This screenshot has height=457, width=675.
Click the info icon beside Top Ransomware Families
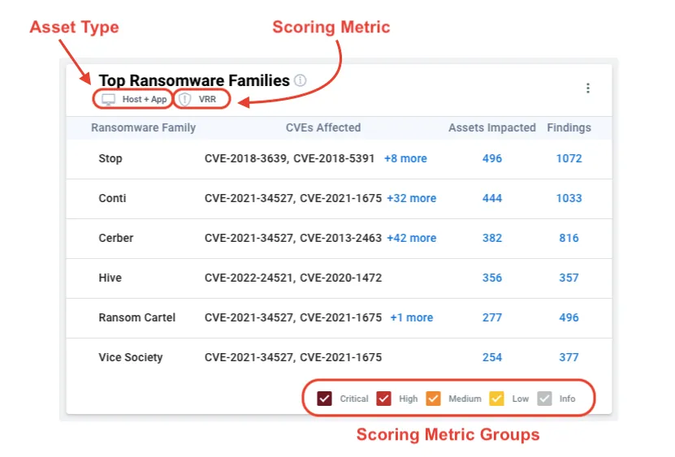[x=300, y=80]
